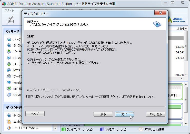190x134 pixels.
Task: Click the NTFS converter wizard icon
Action: tap(9, 70)
